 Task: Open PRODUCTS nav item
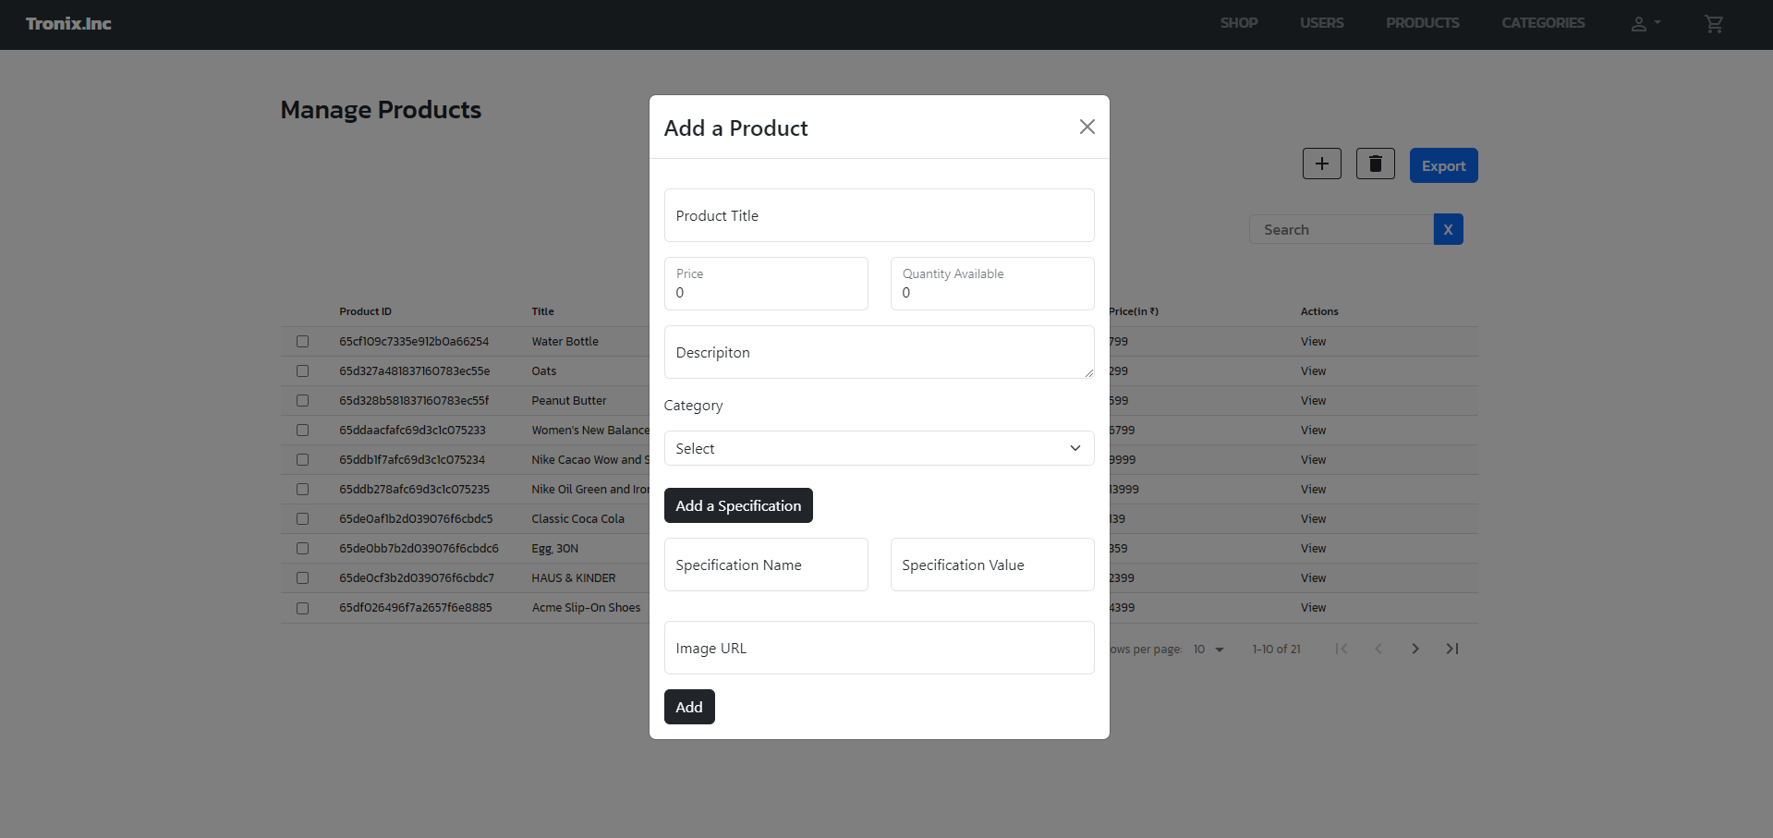(1423, 23)
